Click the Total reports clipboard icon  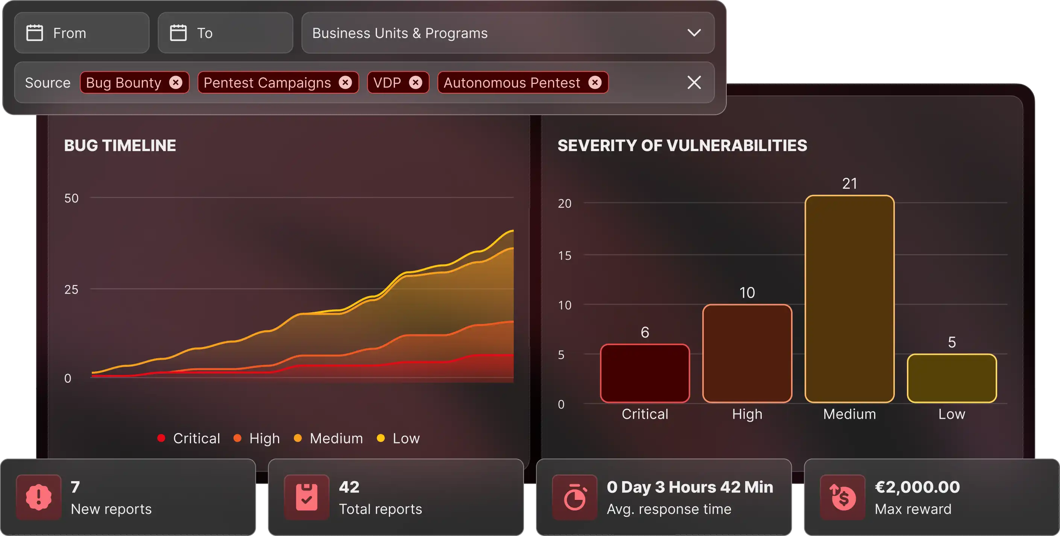[307, 497]
